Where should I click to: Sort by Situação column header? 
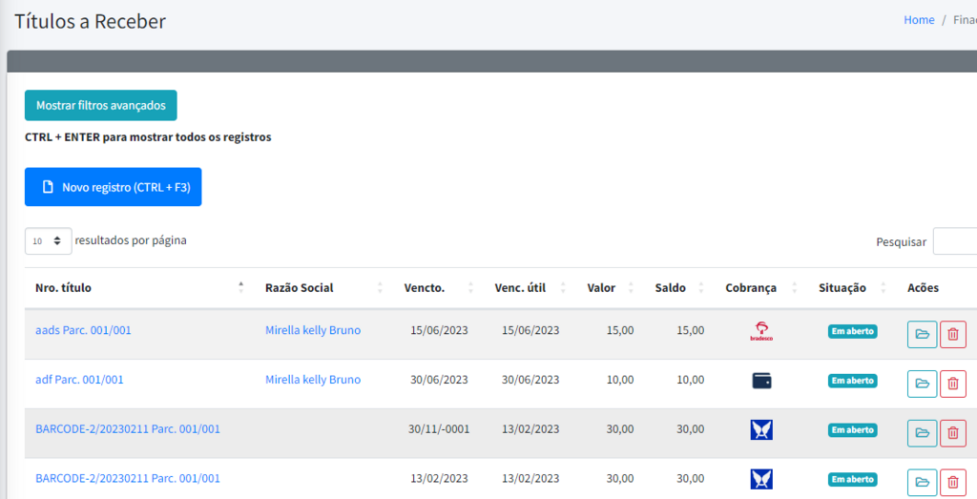coord(842,288)
